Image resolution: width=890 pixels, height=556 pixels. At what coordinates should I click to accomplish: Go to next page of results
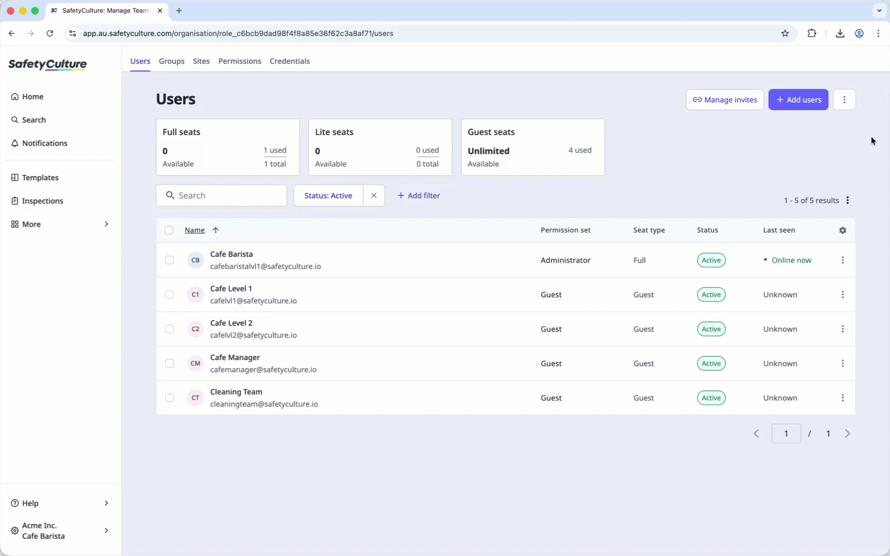click(x=848, y=434)
